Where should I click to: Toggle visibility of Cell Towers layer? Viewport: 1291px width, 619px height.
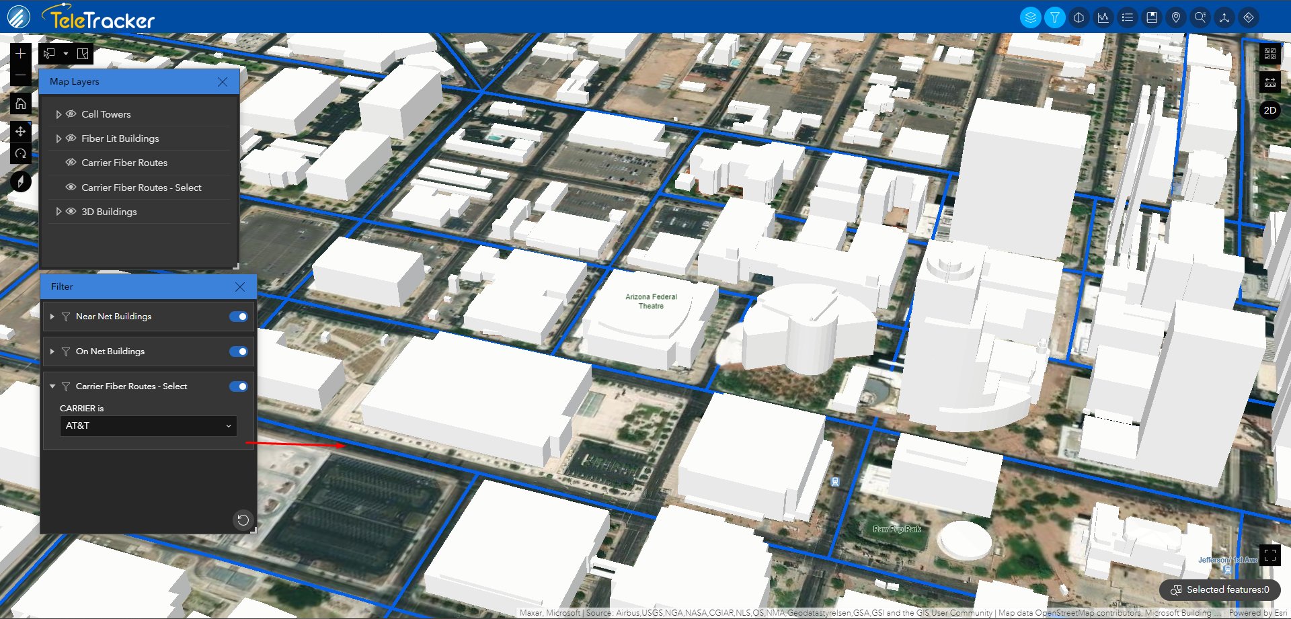pyautogui.click(x=71, y=114)
